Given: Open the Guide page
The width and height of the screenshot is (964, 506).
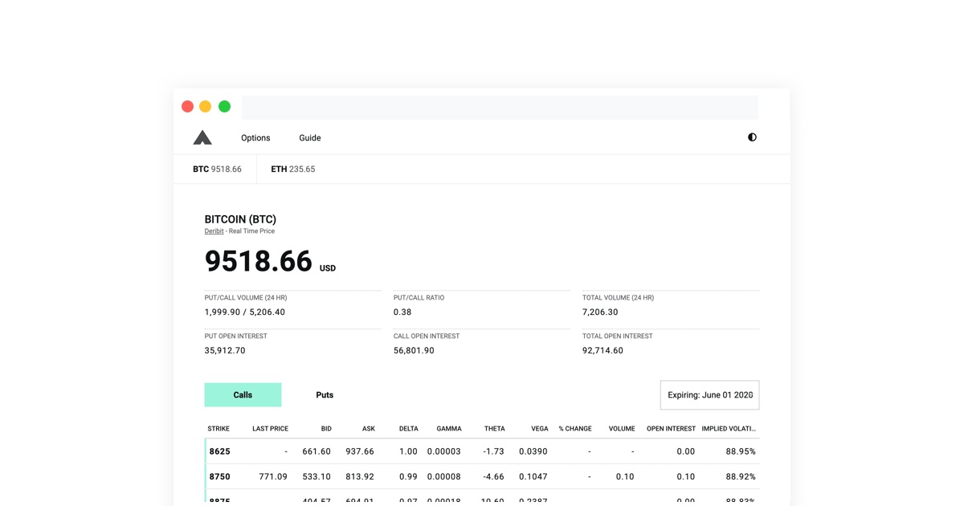Looking at the screenshot, I should pyautogui.click(x=309, y=137).
